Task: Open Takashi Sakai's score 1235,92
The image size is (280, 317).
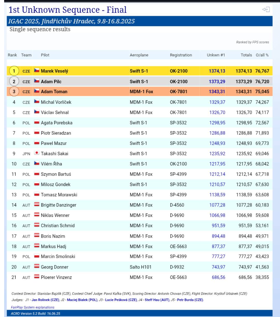Action: [x=217, y=154]
